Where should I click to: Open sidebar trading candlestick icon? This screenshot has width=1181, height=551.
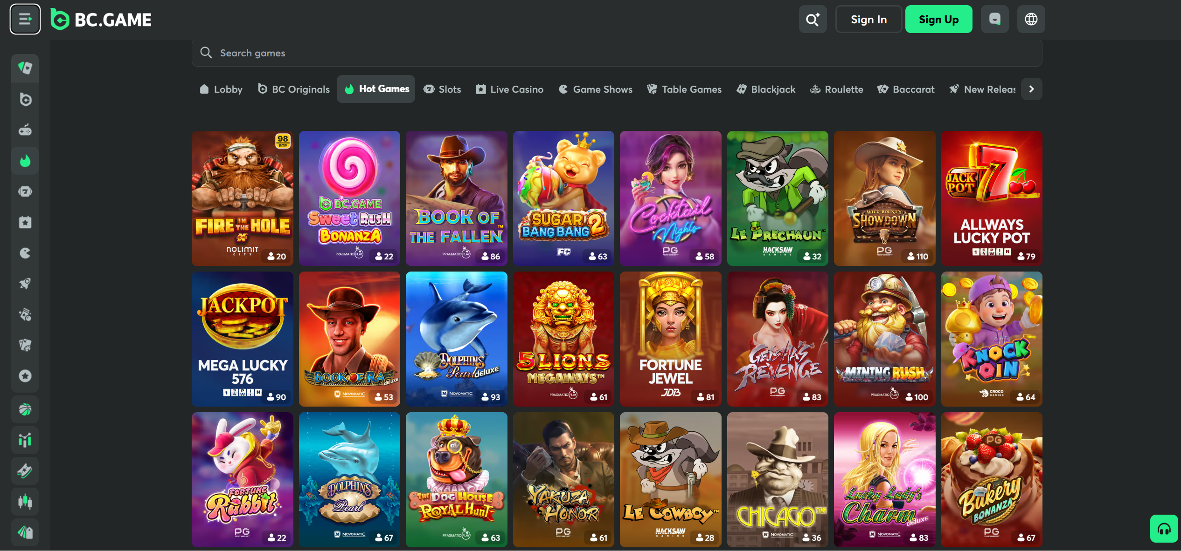(x=25, y=502)
